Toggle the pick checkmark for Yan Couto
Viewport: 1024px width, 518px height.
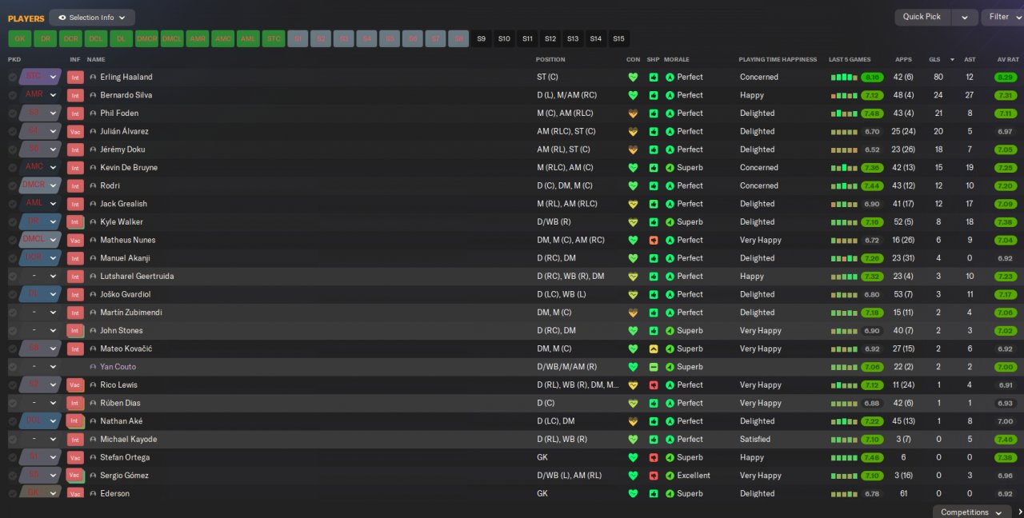12,367
